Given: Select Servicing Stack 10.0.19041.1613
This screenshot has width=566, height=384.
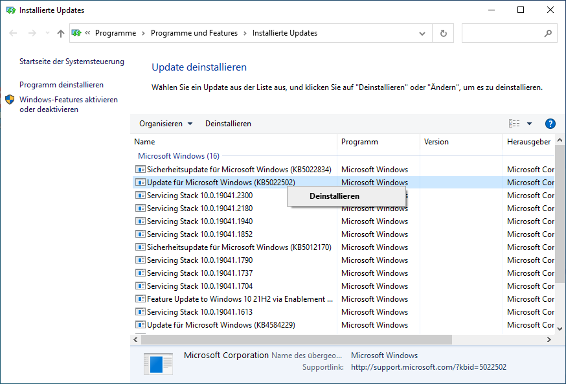Looking at the screenshot, I should pos(343,313).
